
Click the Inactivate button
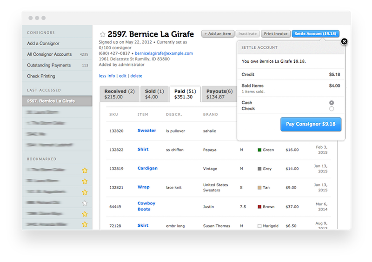tap(247, 33)
